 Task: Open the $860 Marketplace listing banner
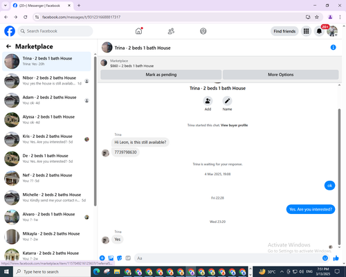(219, 63)
